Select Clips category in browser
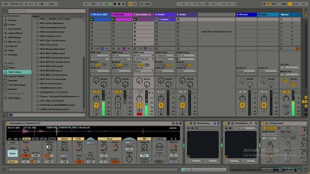This screenshot has height=174, width=310. coord(11,50)
